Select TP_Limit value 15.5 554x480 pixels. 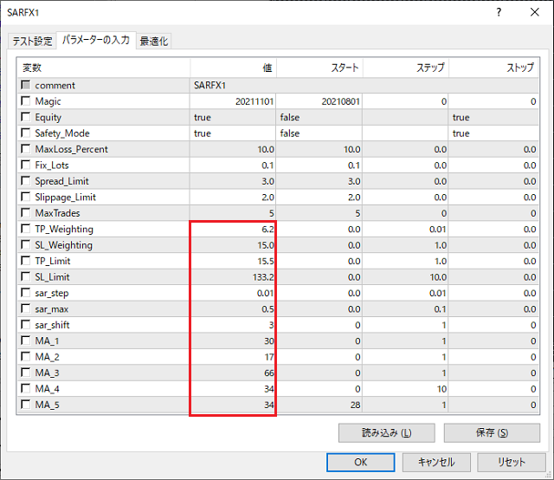point(233,261)
